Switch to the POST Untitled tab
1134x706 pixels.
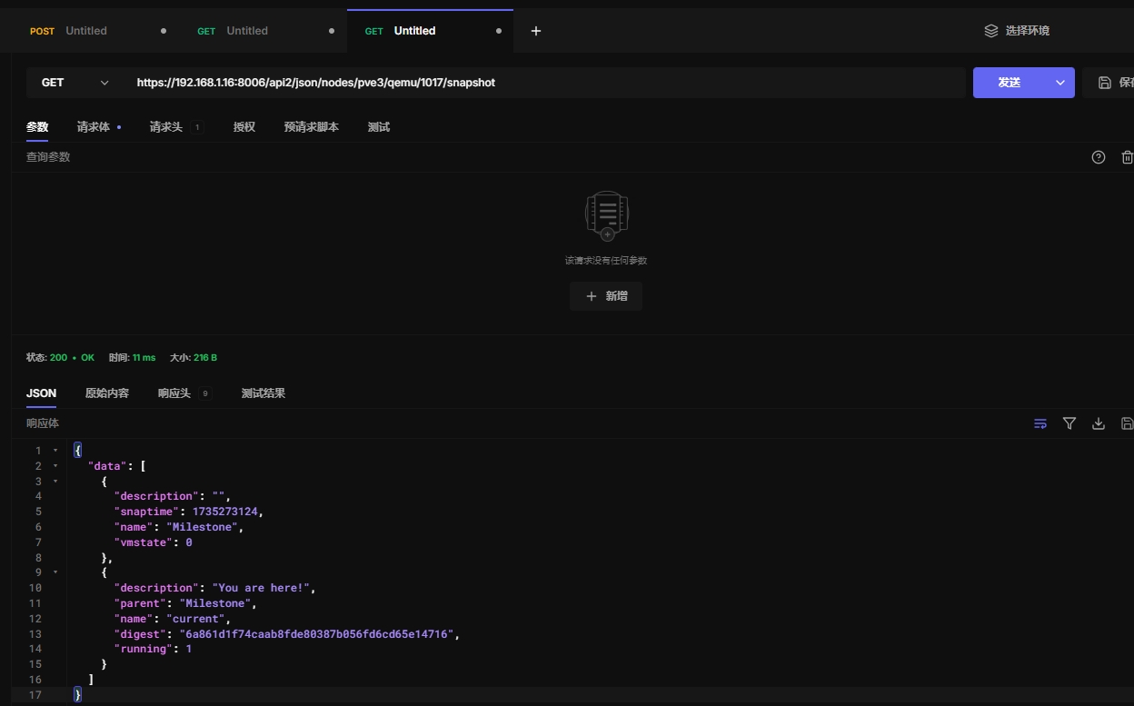pyautogui.click(x=85, y=31)
